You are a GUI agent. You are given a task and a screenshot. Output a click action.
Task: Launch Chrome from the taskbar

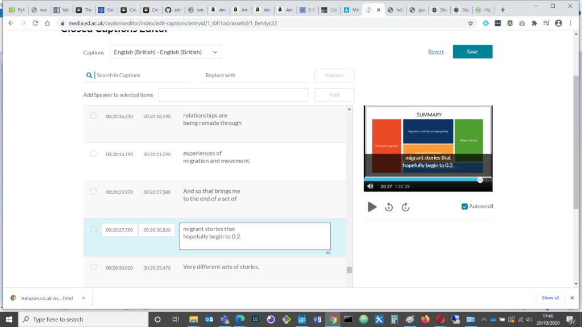click(x=332, y=319)
